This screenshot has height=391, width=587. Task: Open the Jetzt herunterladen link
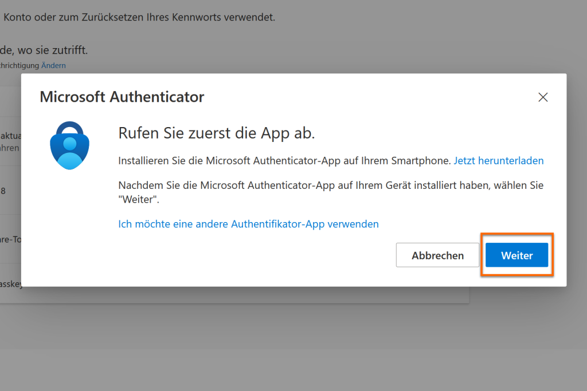[498, 161]
